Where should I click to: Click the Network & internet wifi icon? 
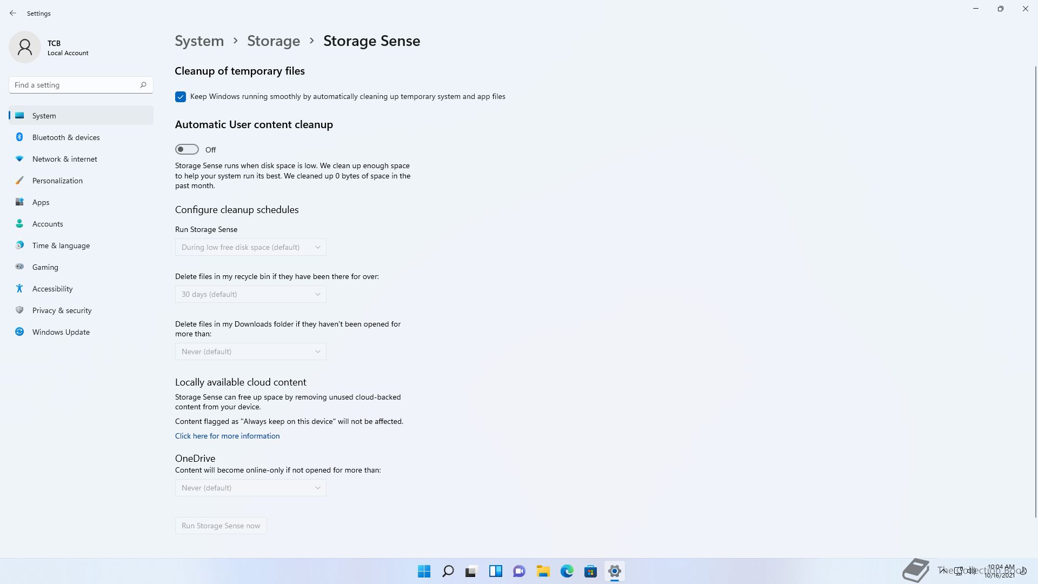point(19,159)
